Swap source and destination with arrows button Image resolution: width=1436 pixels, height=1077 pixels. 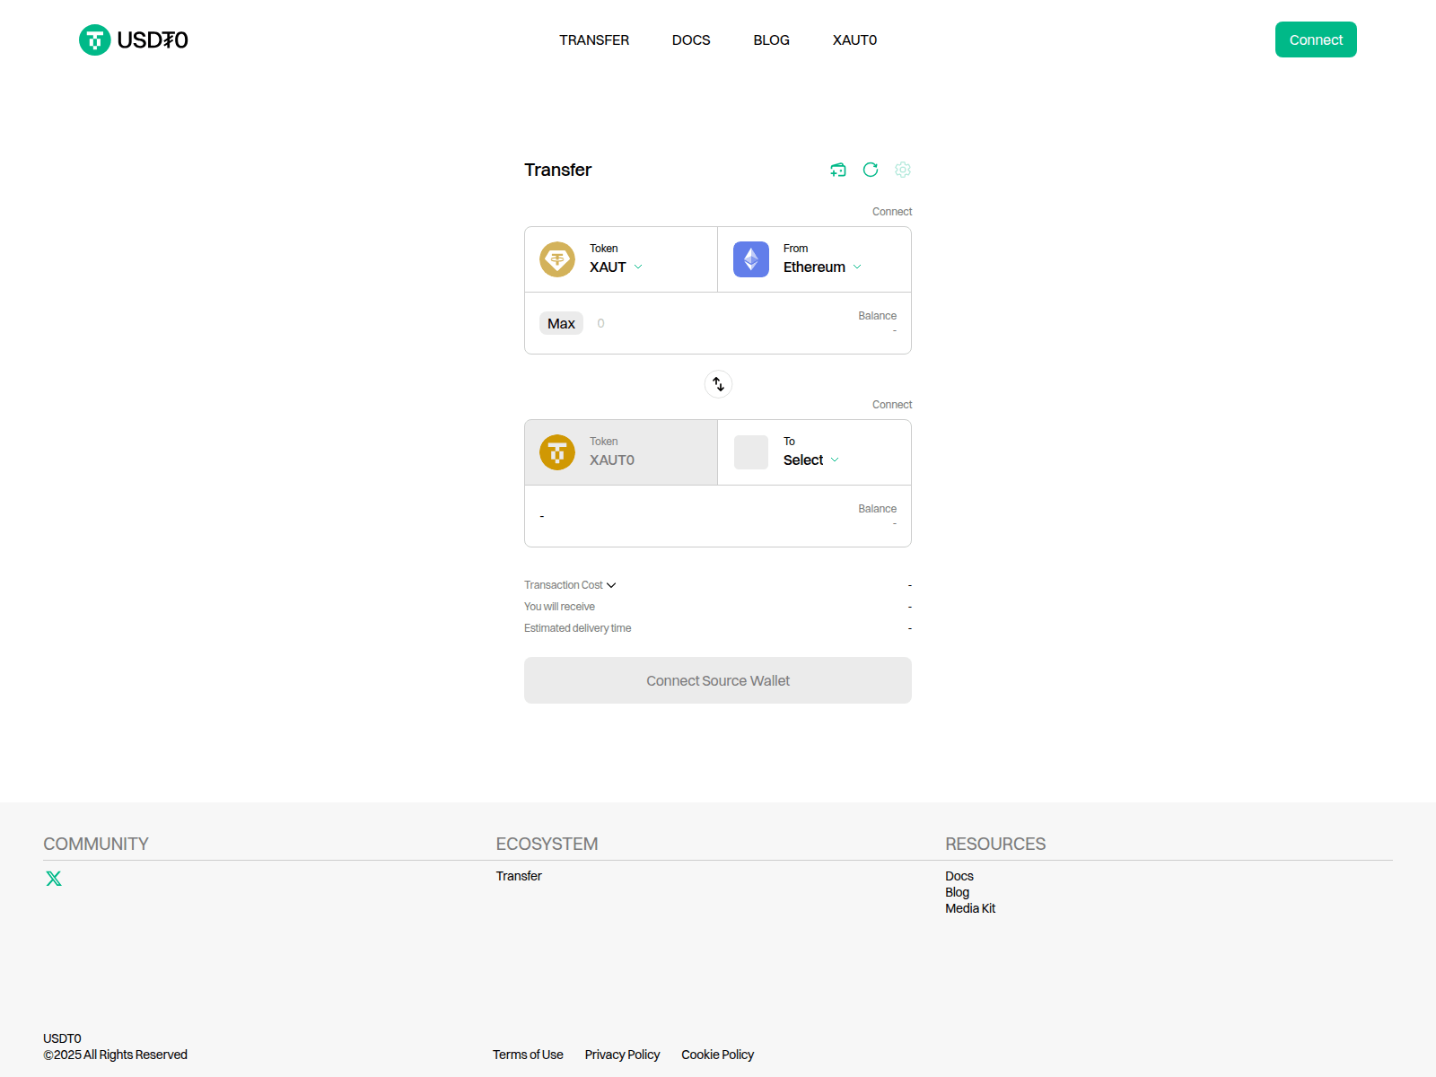718,384
